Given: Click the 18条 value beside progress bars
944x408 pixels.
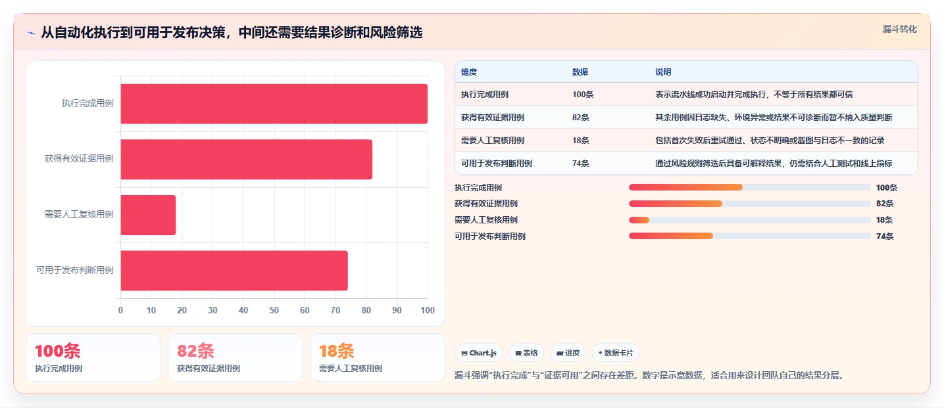Looking at the screenshot, I should pyautogui.click(x=885, y=220).
